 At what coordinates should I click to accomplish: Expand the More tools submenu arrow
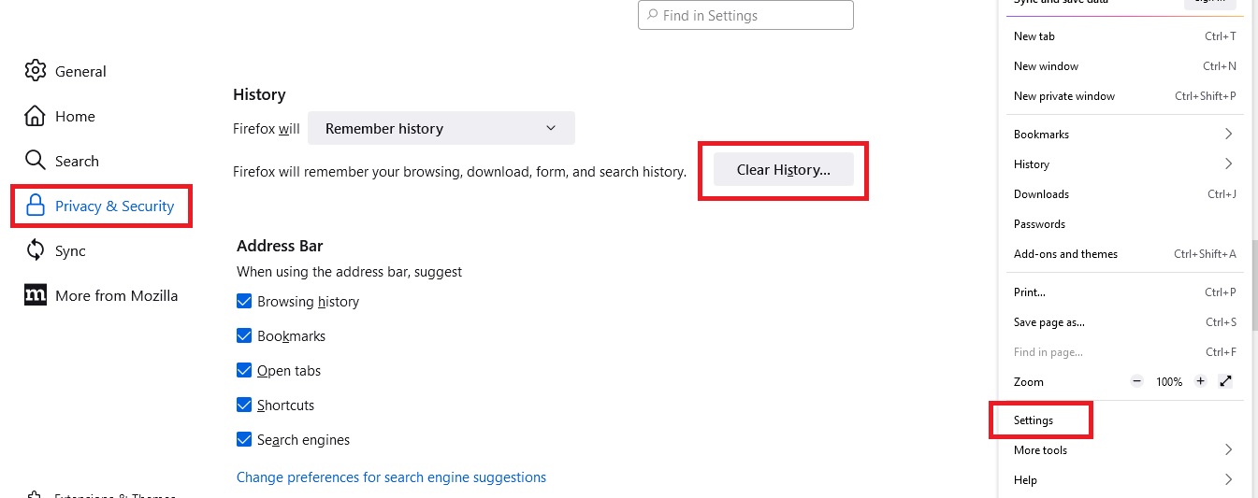click(1228, 450)
